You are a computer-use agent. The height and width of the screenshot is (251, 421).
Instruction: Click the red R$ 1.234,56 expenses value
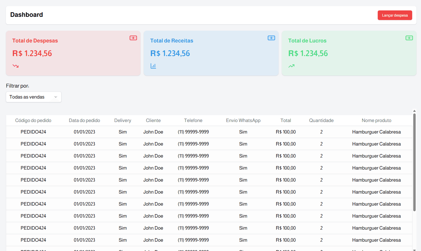pos(32,53)
